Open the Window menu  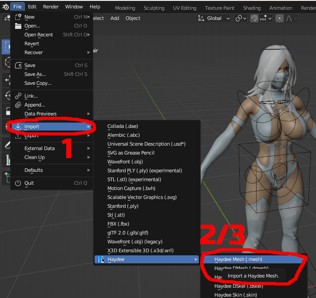(x=74, y=7)
